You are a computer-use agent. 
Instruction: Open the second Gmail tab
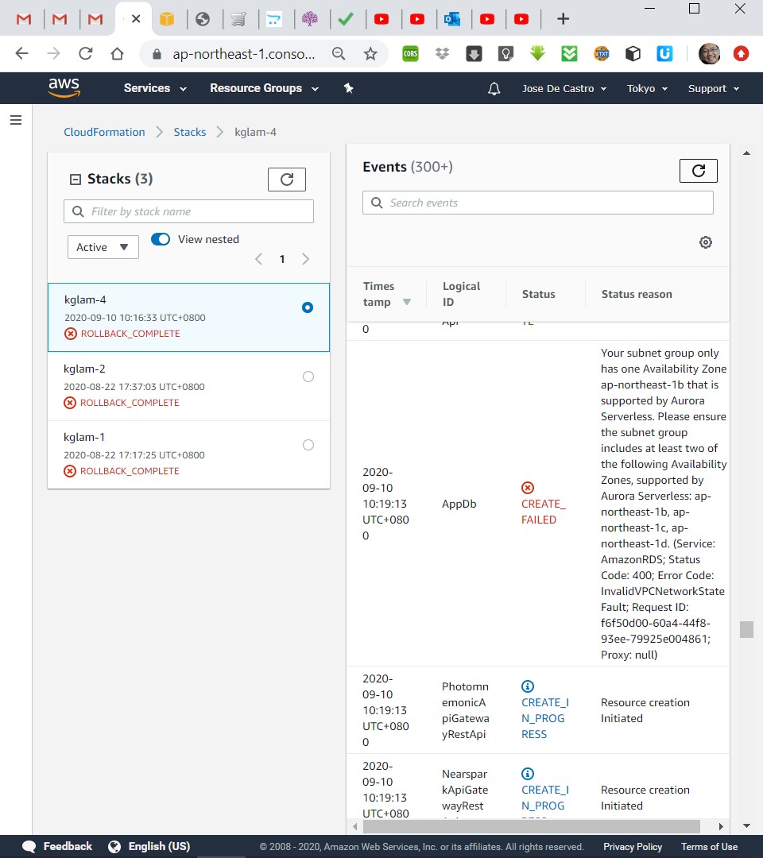pyautogui.click(x=59, y=20)
